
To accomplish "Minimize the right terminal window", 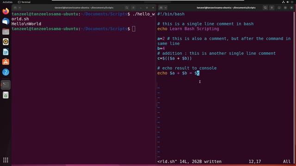I will (x=279, y=8).
